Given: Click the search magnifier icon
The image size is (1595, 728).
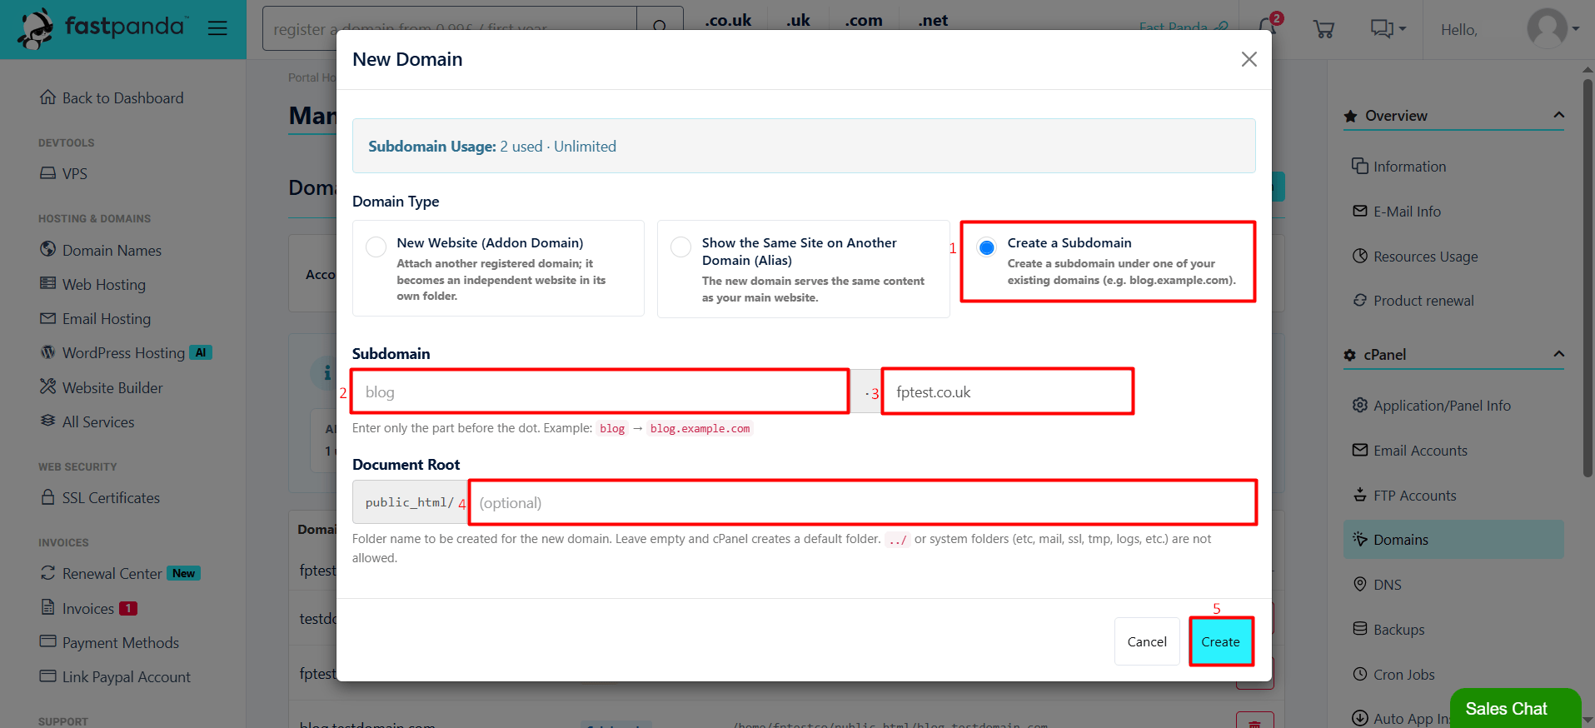Looking at the screenshot, I should click(660, 27).
